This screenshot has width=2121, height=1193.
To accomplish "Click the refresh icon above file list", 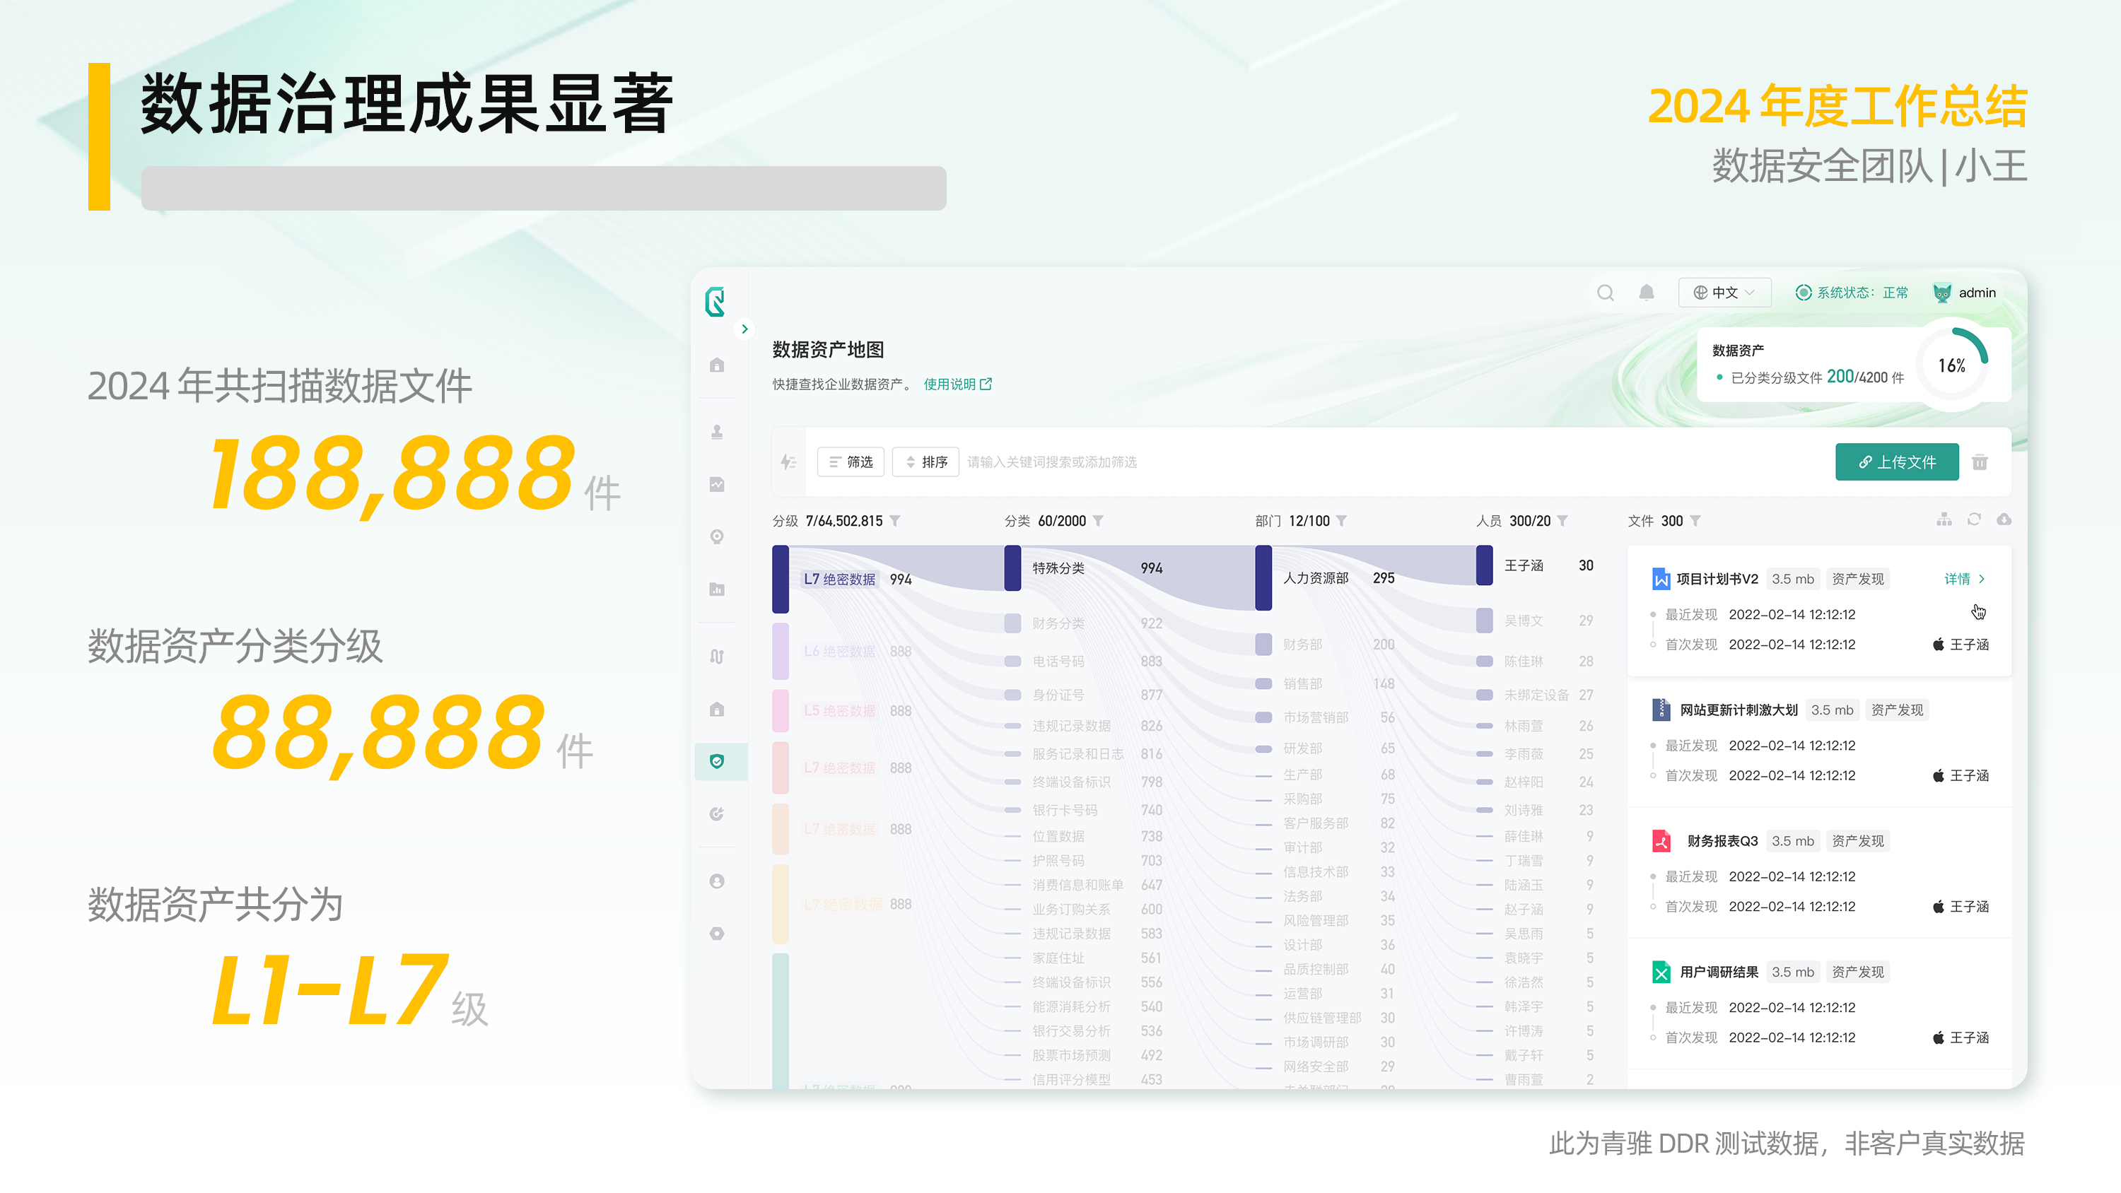I will coord(1974,519).
